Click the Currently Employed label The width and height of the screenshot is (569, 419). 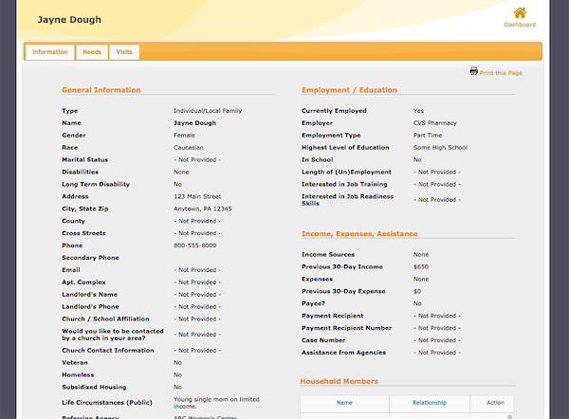tap(334, 111)
